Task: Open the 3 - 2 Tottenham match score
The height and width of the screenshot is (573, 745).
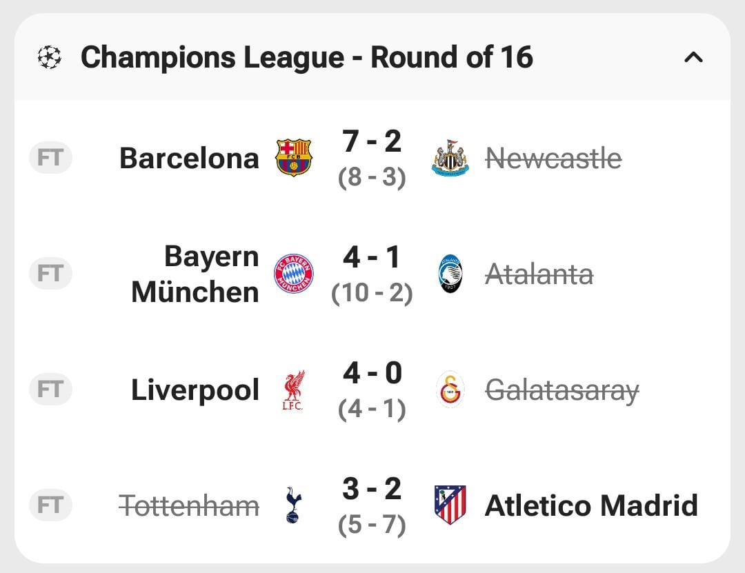Action: pos(372,490)
